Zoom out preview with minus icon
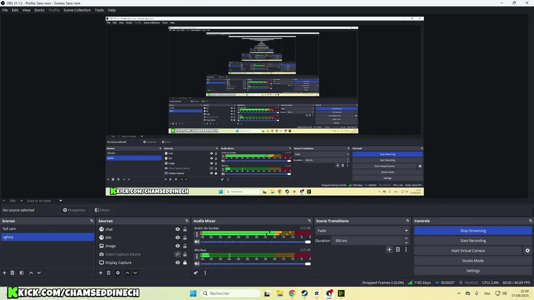The width and height of the screenshot is (534, 300). (4, 201)
